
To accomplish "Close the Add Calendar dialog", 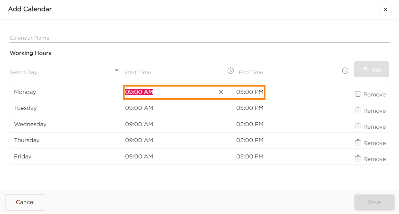I will 385,10.
